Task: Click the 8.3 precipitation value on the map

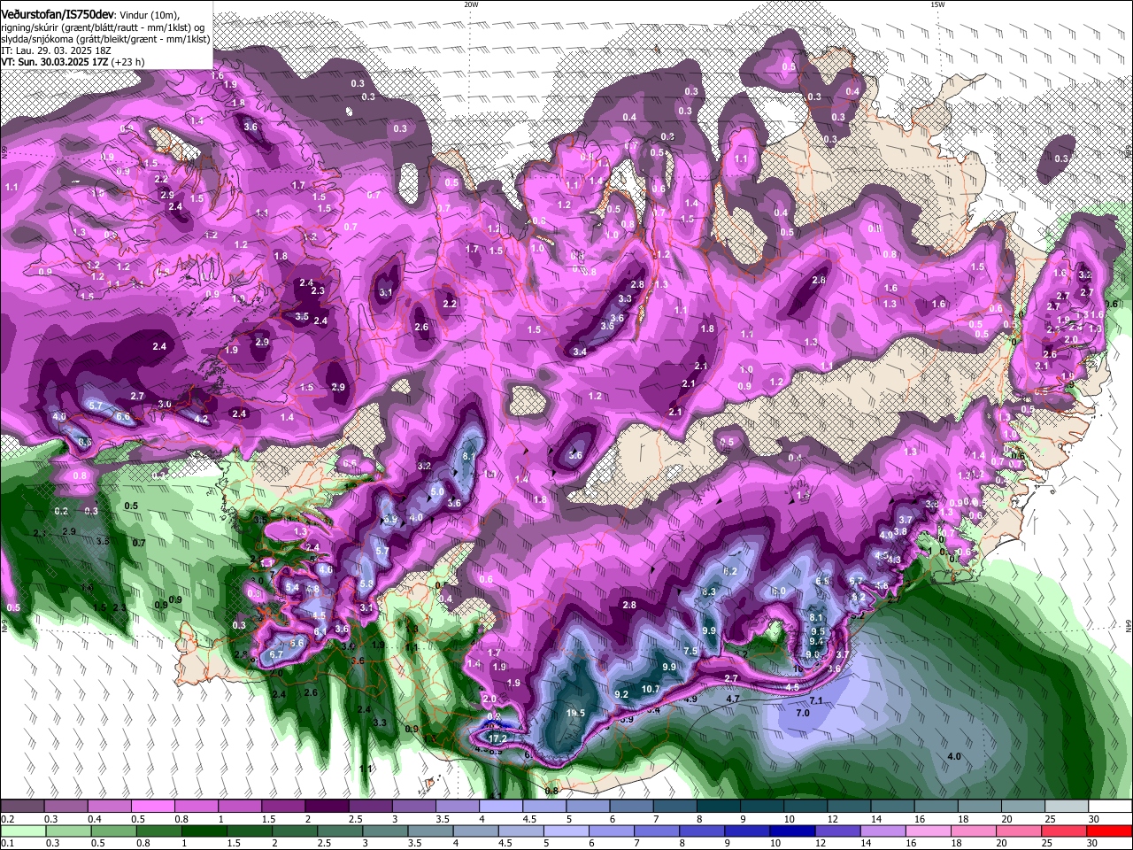Action: tap(709, 591)
